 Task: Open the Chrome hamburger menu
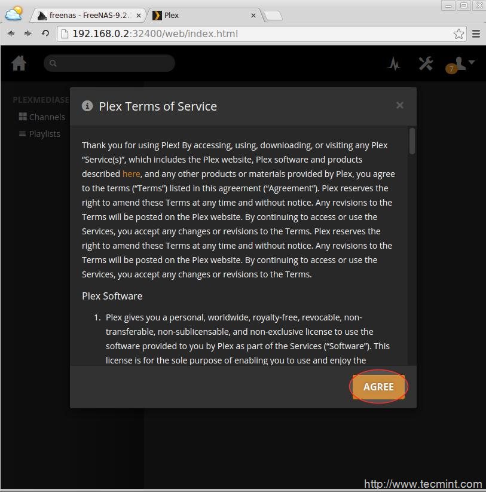pyautogui.click(x=476, y=33)
